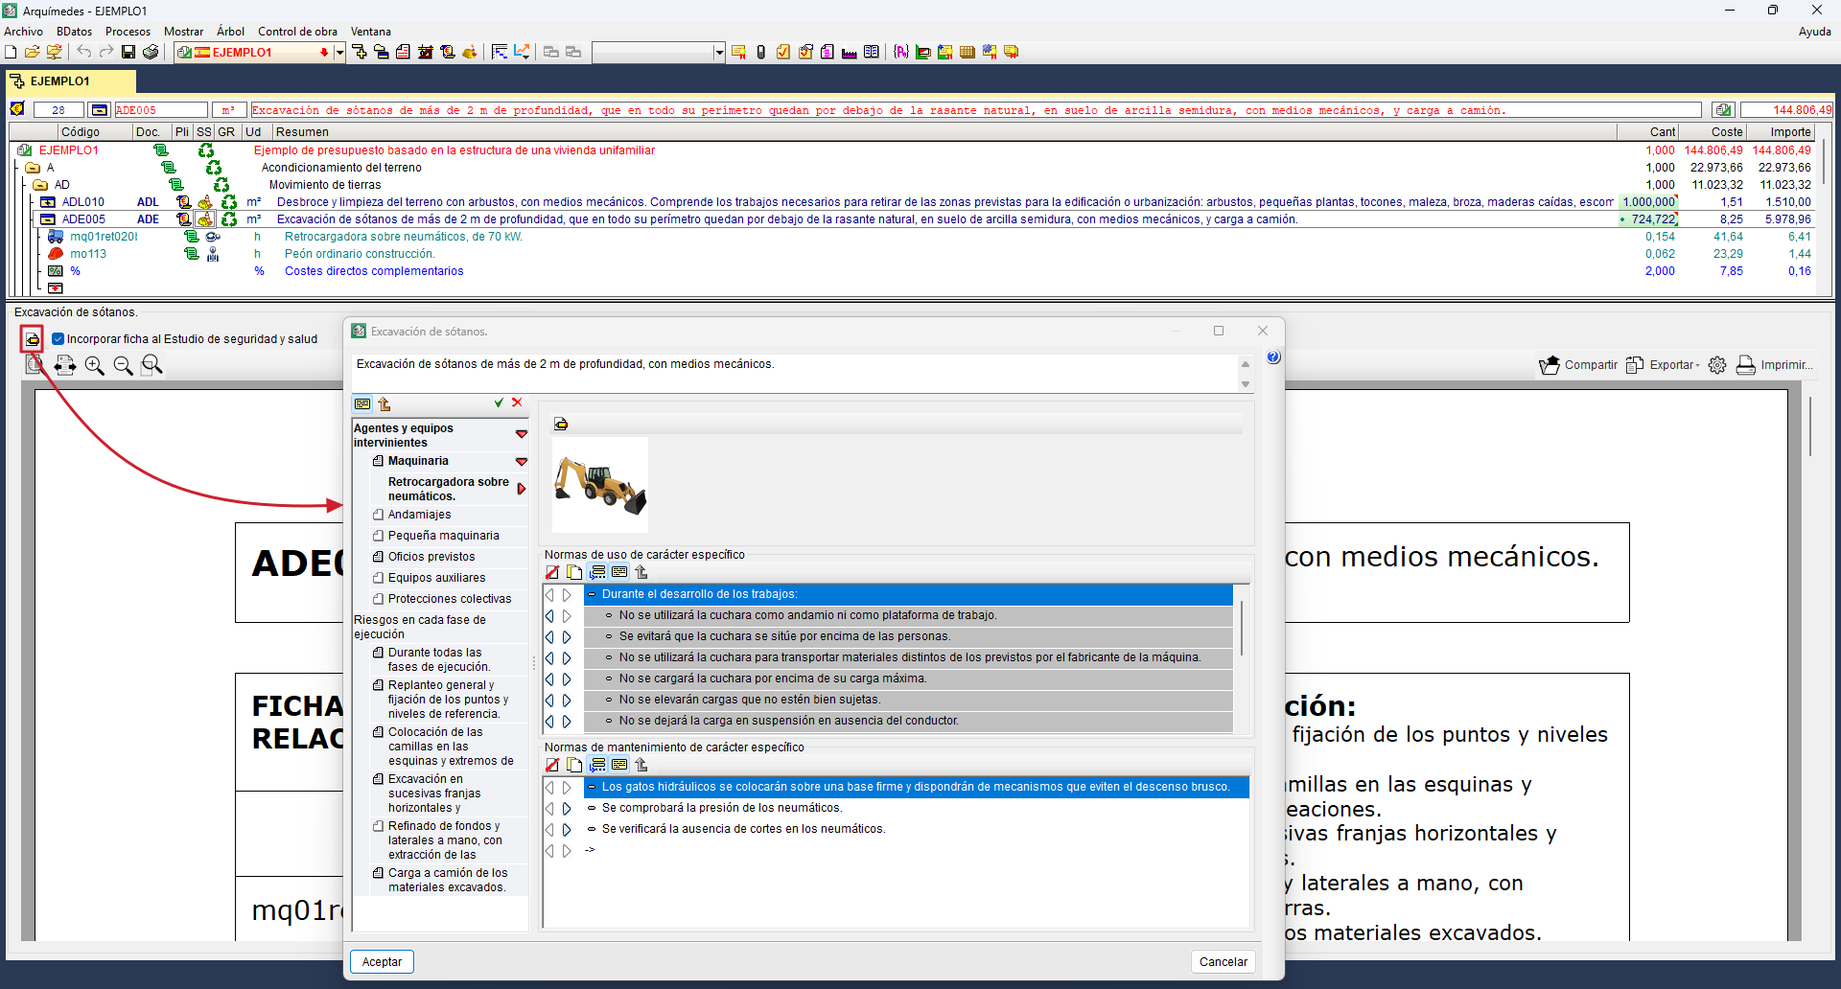The height and width of the screenshot is (989, 1841).
Task: Collapse the Maquinaria section red arrow
Action: tap(522, 462)
